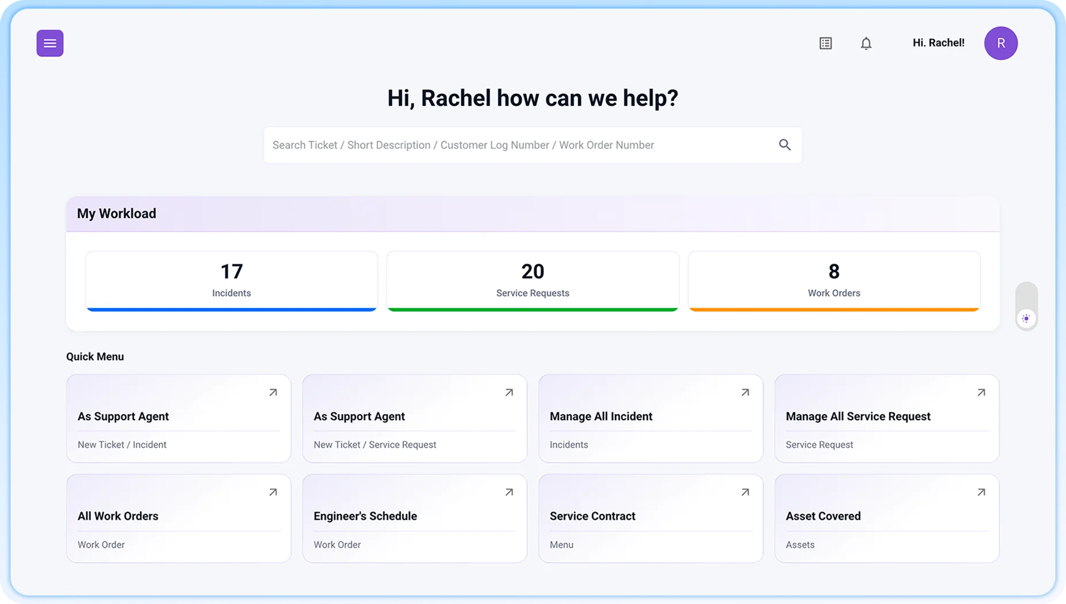Open the 8 Work Orders workload card

[834, 281]
